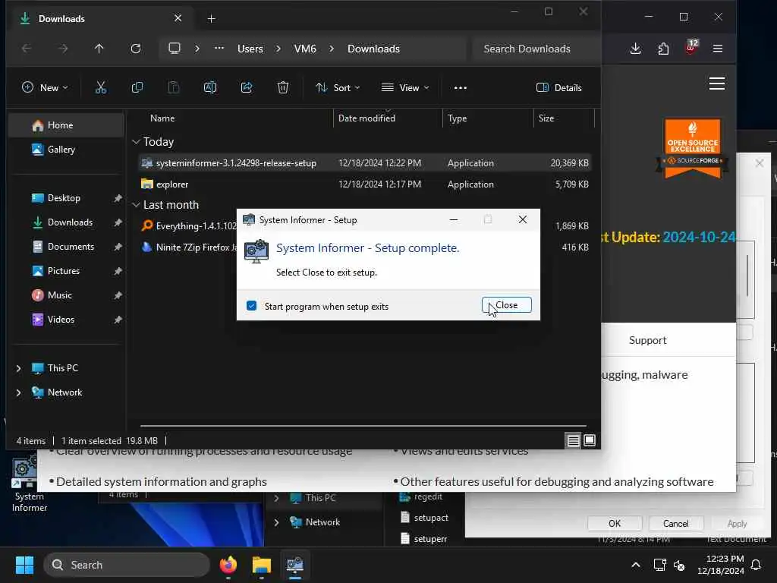The image size is (777, 583).
Task: Open the notifications bell
Action: pyautogui.click(x=757, y=565)
